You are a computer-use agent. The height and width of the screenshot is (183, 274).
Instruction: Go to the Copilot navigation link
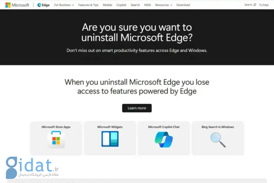tap(121, 5)
